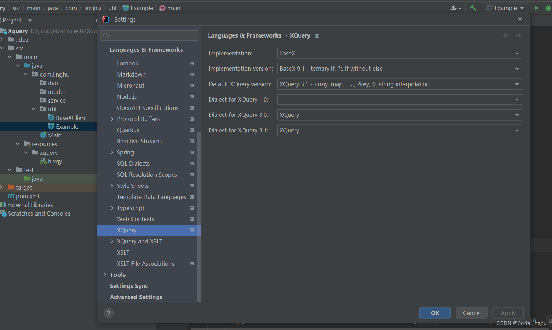Click the project icon beside Web Contexts
The height and width of the screenshot is (330, 552).
[192, 219]
